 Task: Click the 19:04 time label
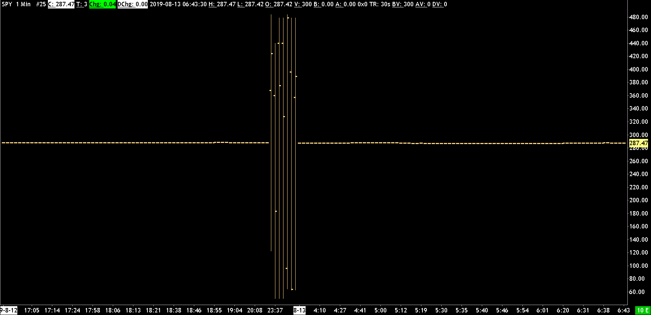tap(234, 310)
